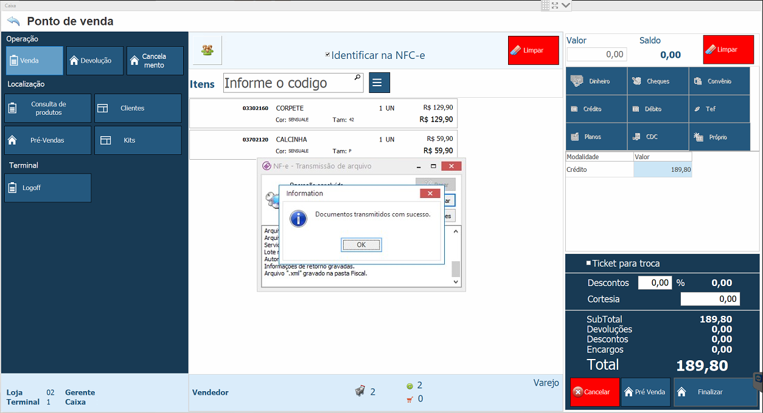Click the Cortesia value input field
Screen dimensions: 763x413
tap(709, 299)
